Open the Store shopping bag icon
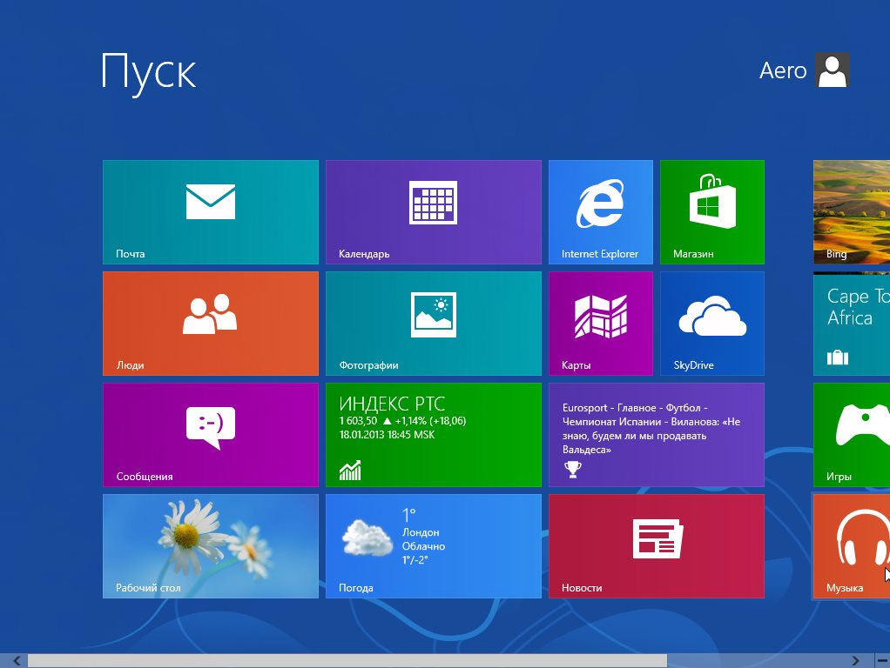The width and height of the screenshot is (890, 668). click(x=712, y=201)
